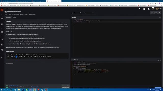
Task: Expand the Sample Tests panel icon
Action: coord(158,60)
